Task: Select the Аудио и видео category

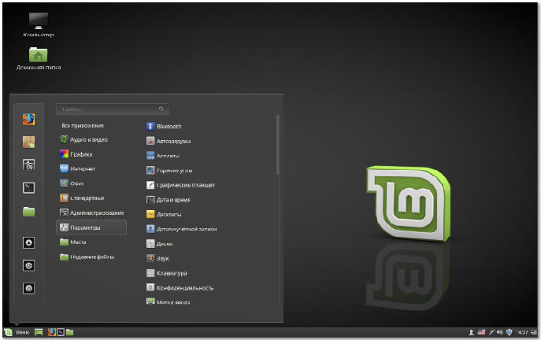Action: [88, 140]
